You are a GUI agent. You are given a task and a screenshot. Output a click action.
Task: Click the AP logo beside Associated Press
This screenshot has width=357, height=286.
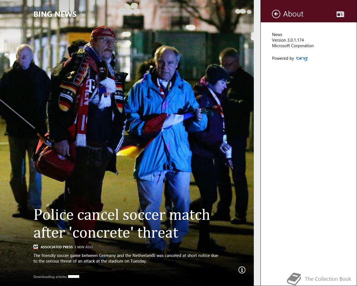[36, 247]
